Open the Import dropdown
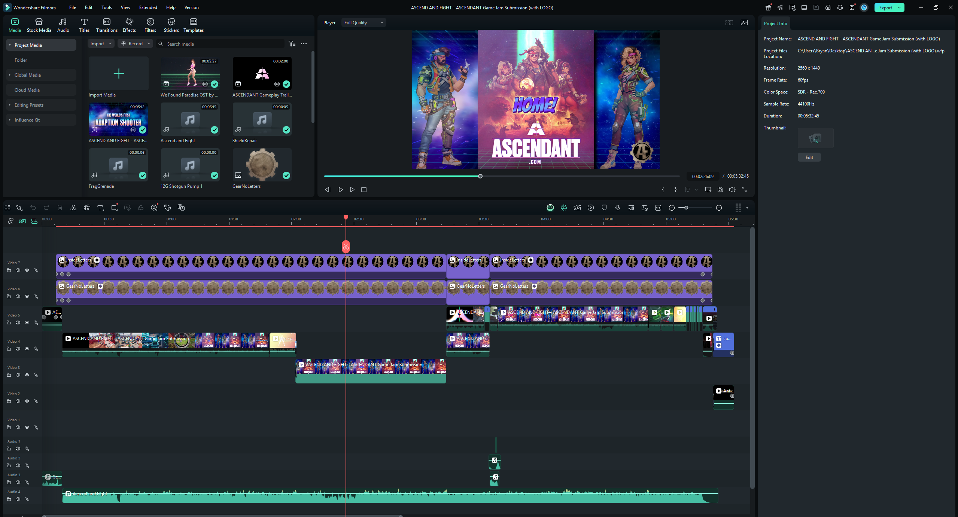This screenshot has height=517, width=958. click(x=101, y=44)
